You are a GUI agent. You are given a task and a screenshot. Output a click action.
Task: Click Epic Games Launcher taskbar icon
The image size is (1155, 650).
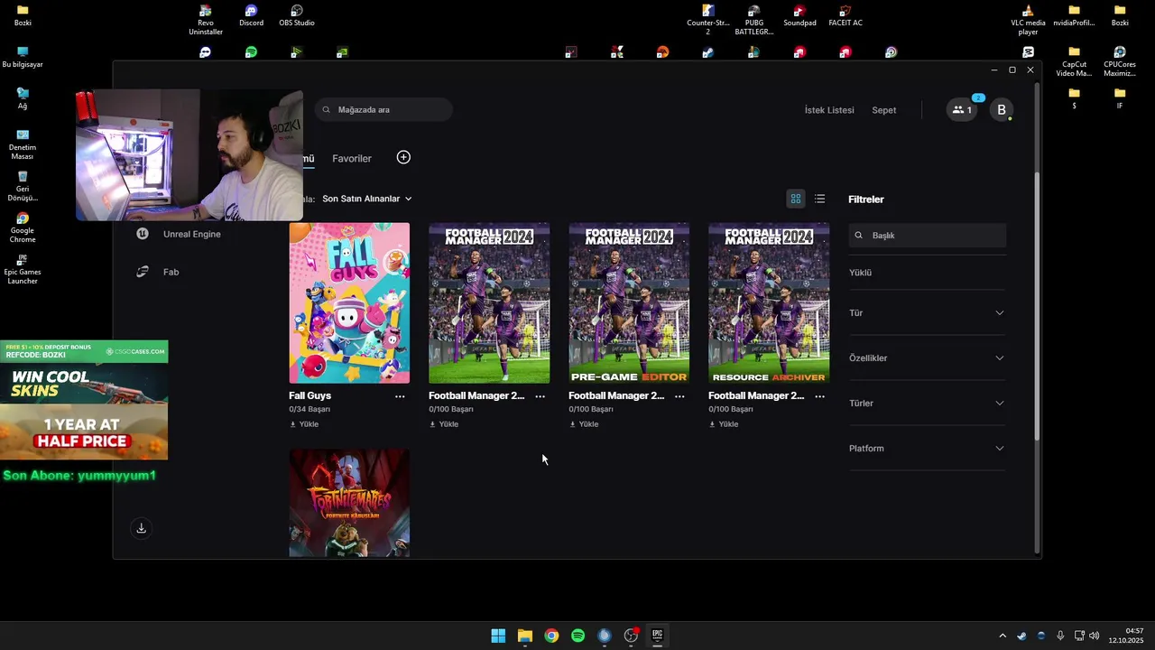658,636
